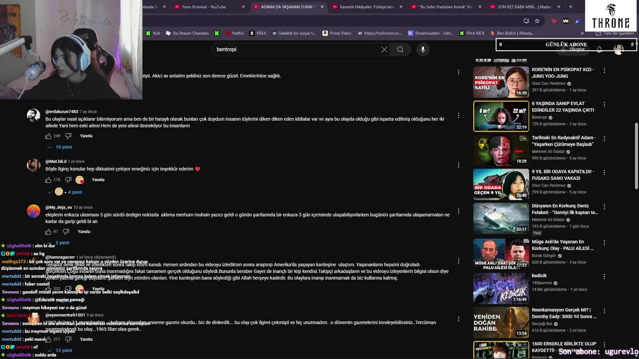Reply to the @erdaluzun7483 comment via Yanıtla
Viewport: 639px width, 359px height.
tap(86, 136)
